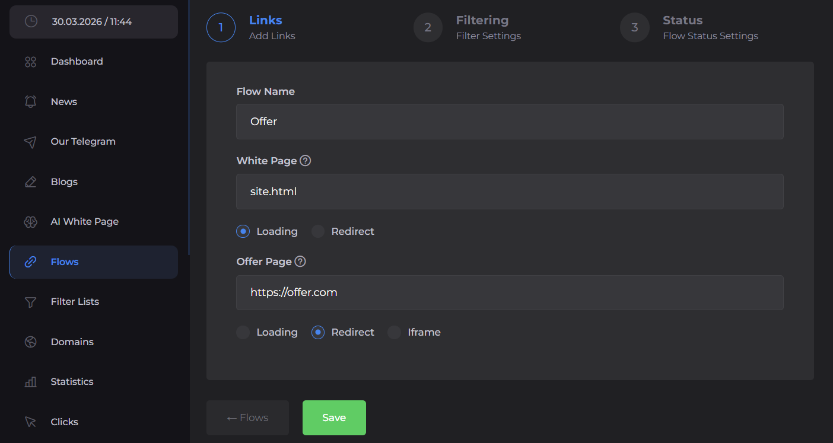Click the News bell icon
Viewport: 833px width, 443px height.
[30, 101]
